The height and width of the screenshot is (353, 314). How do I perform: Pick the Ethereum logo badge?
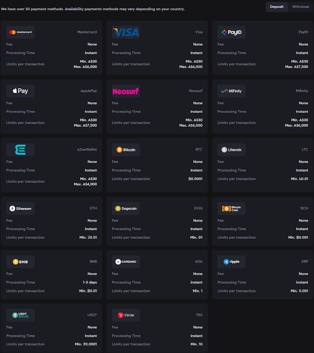click(x=20, y=208)
